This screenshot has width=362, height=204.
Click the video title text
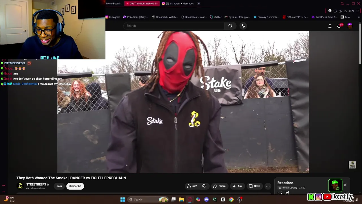(x=71, y=178)
